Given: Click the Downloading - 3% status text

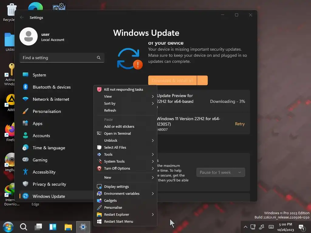Looking at the screenshot, I should pos(227,101).
